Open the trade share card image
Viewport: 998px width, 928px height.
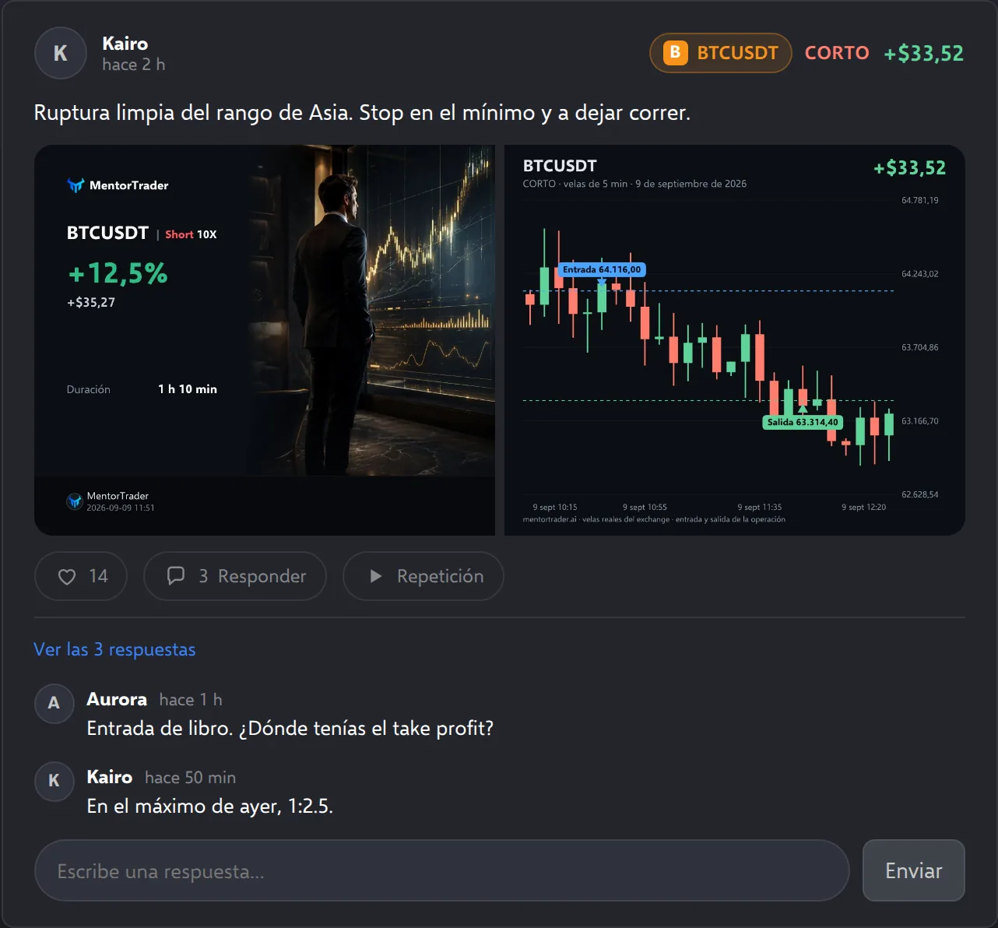point(265,340)
